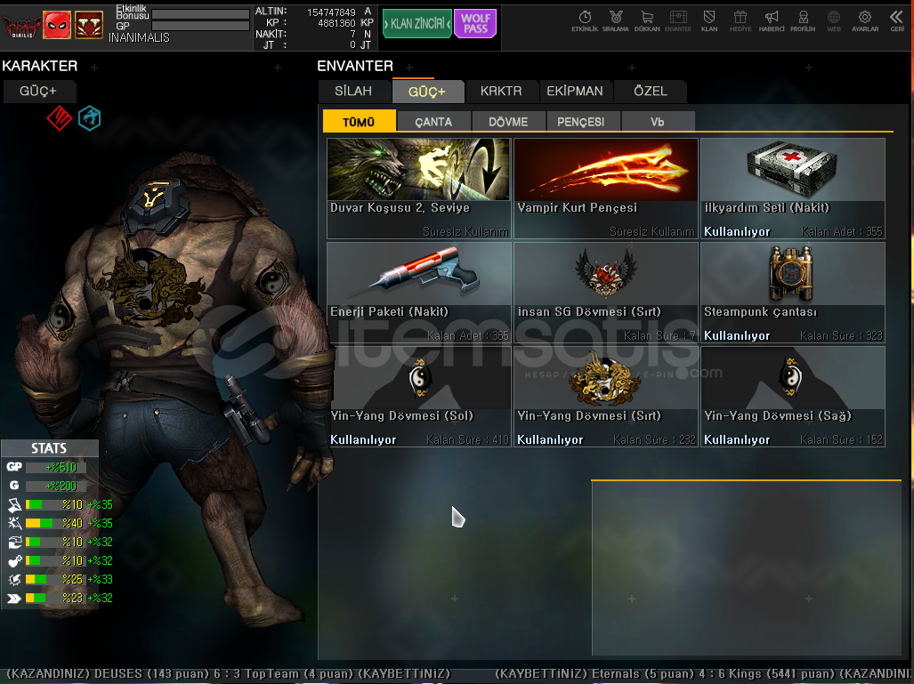Select Steampunk Çantası item
914x684 pixels.
click(x=793, y=293)
